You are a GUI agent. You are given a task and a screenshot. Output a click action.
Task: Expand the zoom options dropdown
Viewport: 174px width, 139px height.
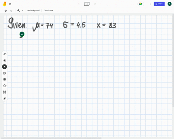pyautogui.click(x=22, y=10)
